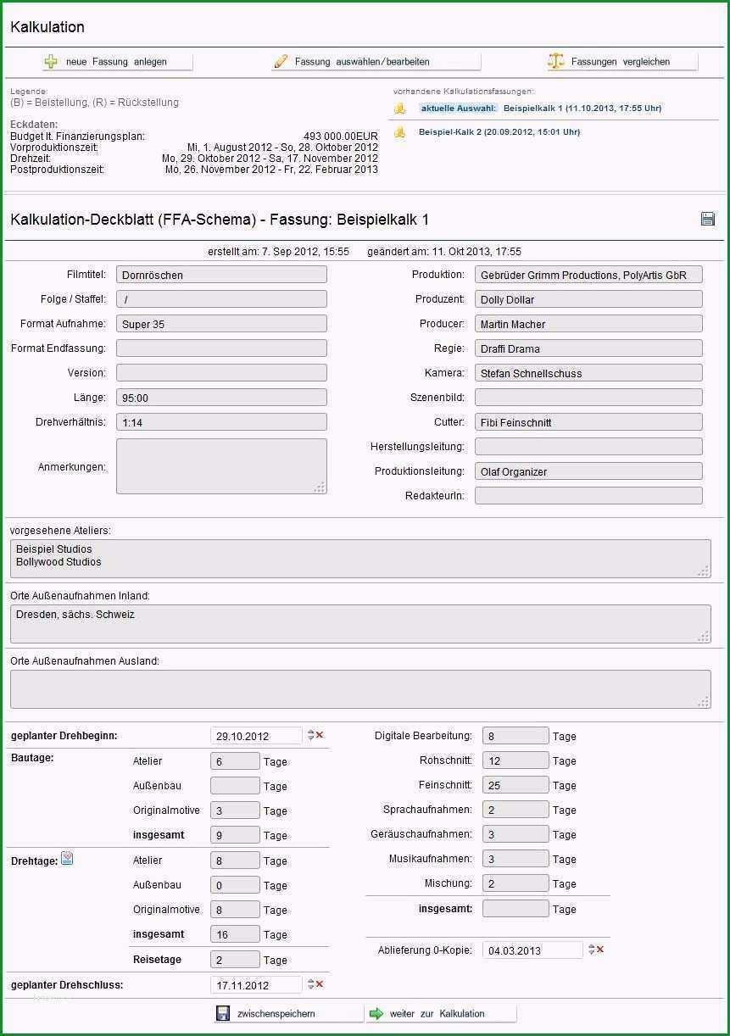Click the Produzent field showing Dolly Dollar

pyautogui.click(x=588, y=299)
